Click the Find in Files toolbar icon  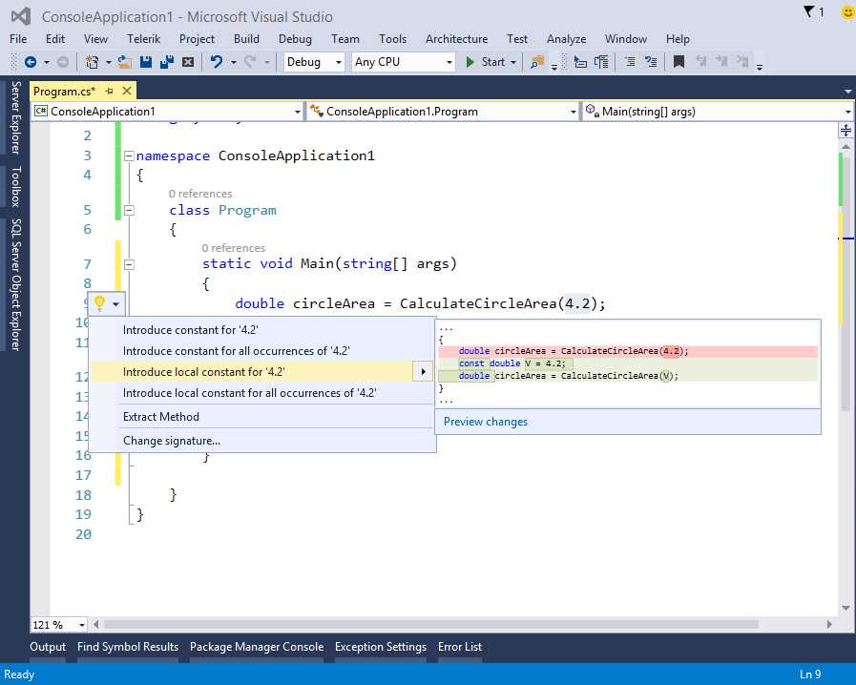tap(537, 62)
